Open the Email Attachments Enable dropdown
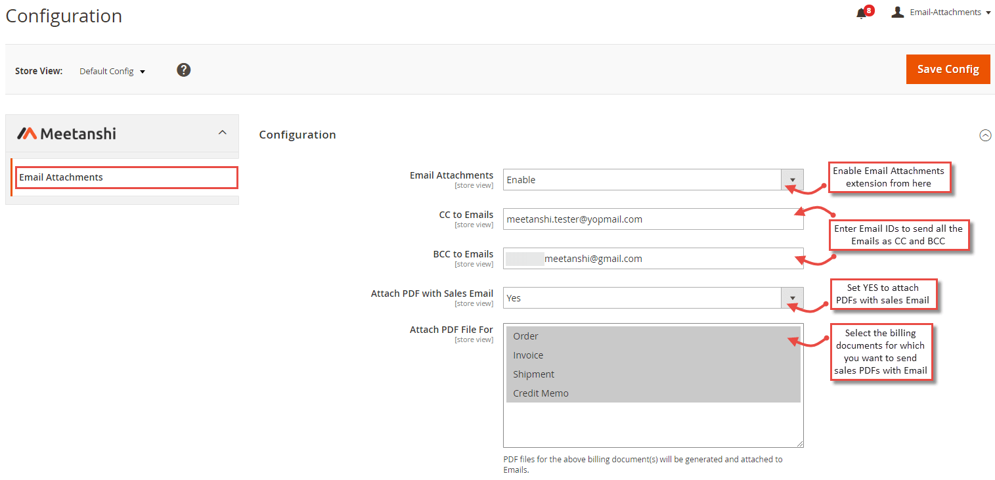Screen dimensions: 995x480 pyautogui.click(x=653, y=180)
